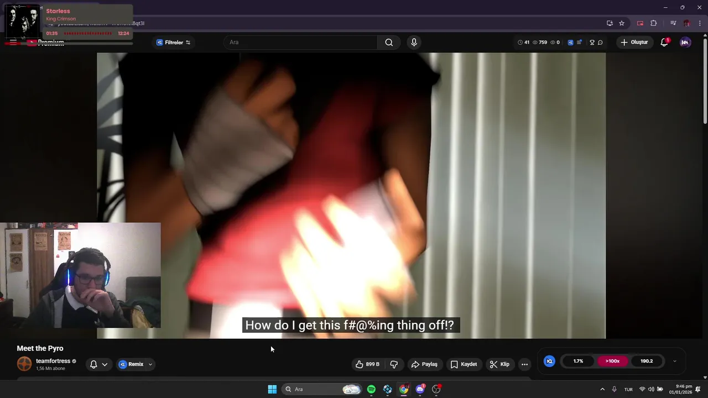Click the trophy icon in header

[592, 43]
